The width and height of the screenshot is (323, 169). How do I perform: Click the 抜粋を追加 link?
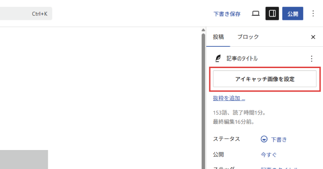pyautogui.click(x=229, y=98)
